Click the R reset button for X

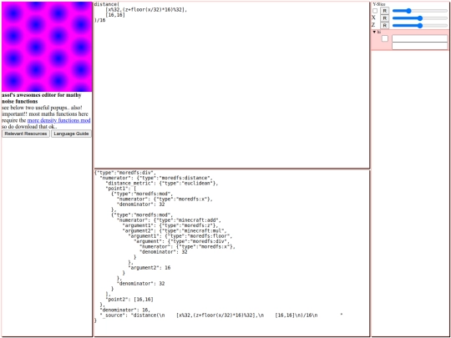[x=384, y=18]
